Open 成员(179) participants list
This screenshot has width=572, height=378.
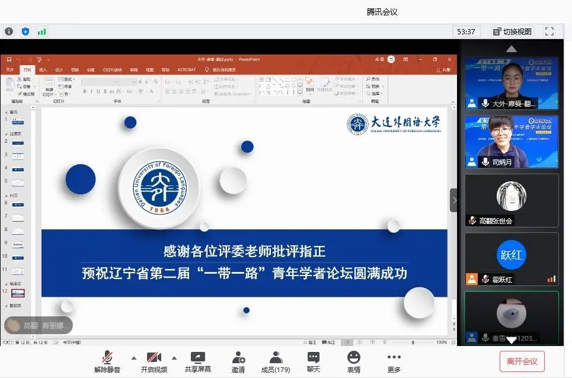(x=276, y=361)
